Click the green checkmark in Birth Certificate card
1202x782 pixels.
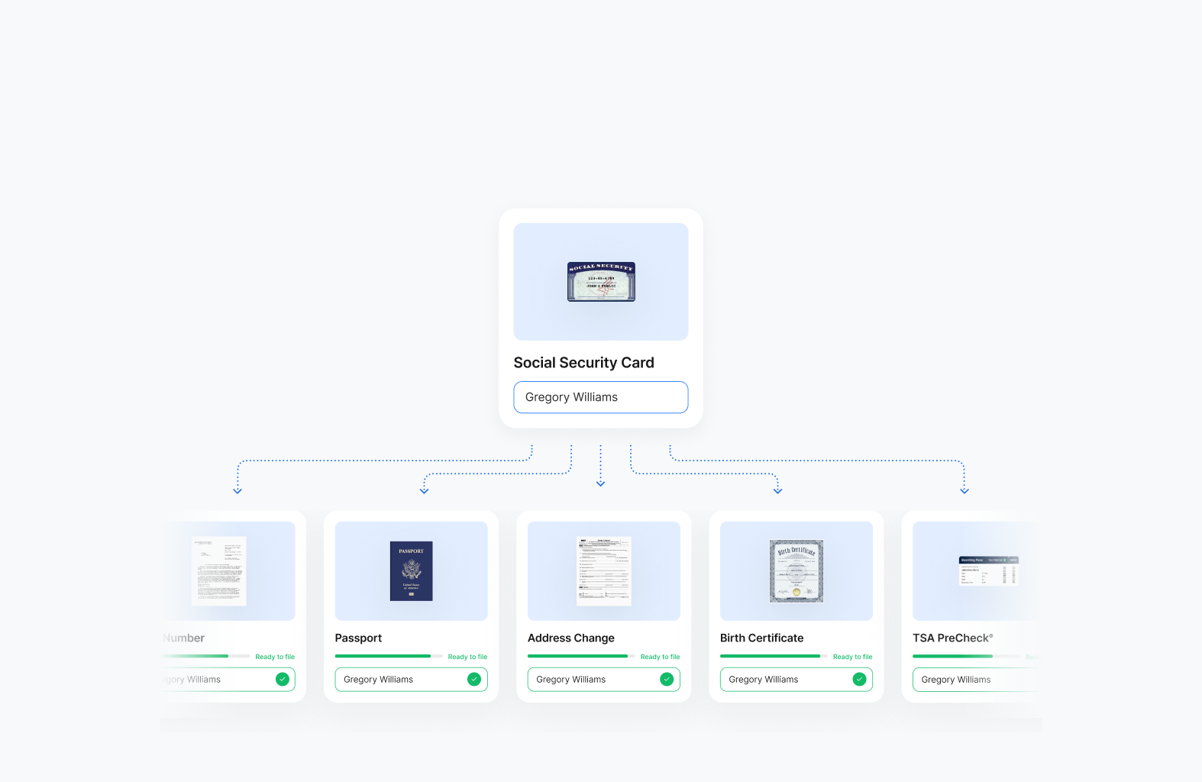click(x=859, y=679)
